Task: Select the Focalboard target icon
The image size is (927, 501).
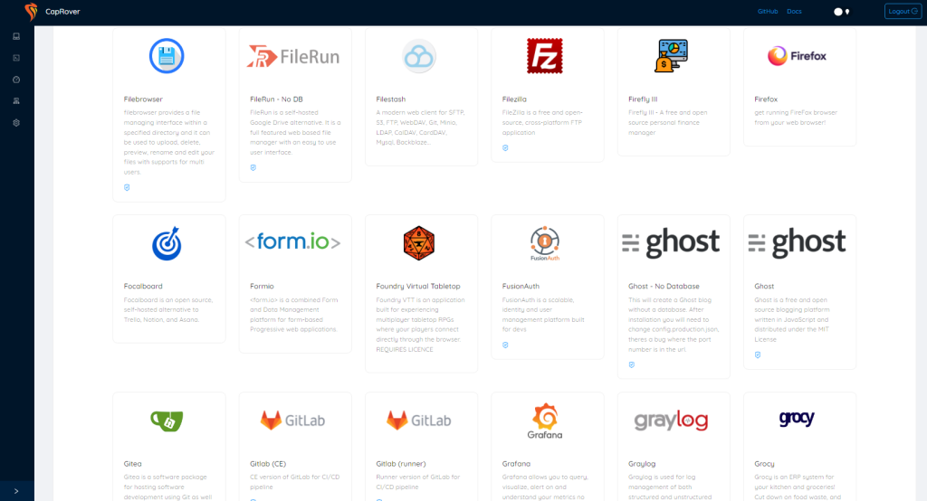Action: (x=167, y=243)
